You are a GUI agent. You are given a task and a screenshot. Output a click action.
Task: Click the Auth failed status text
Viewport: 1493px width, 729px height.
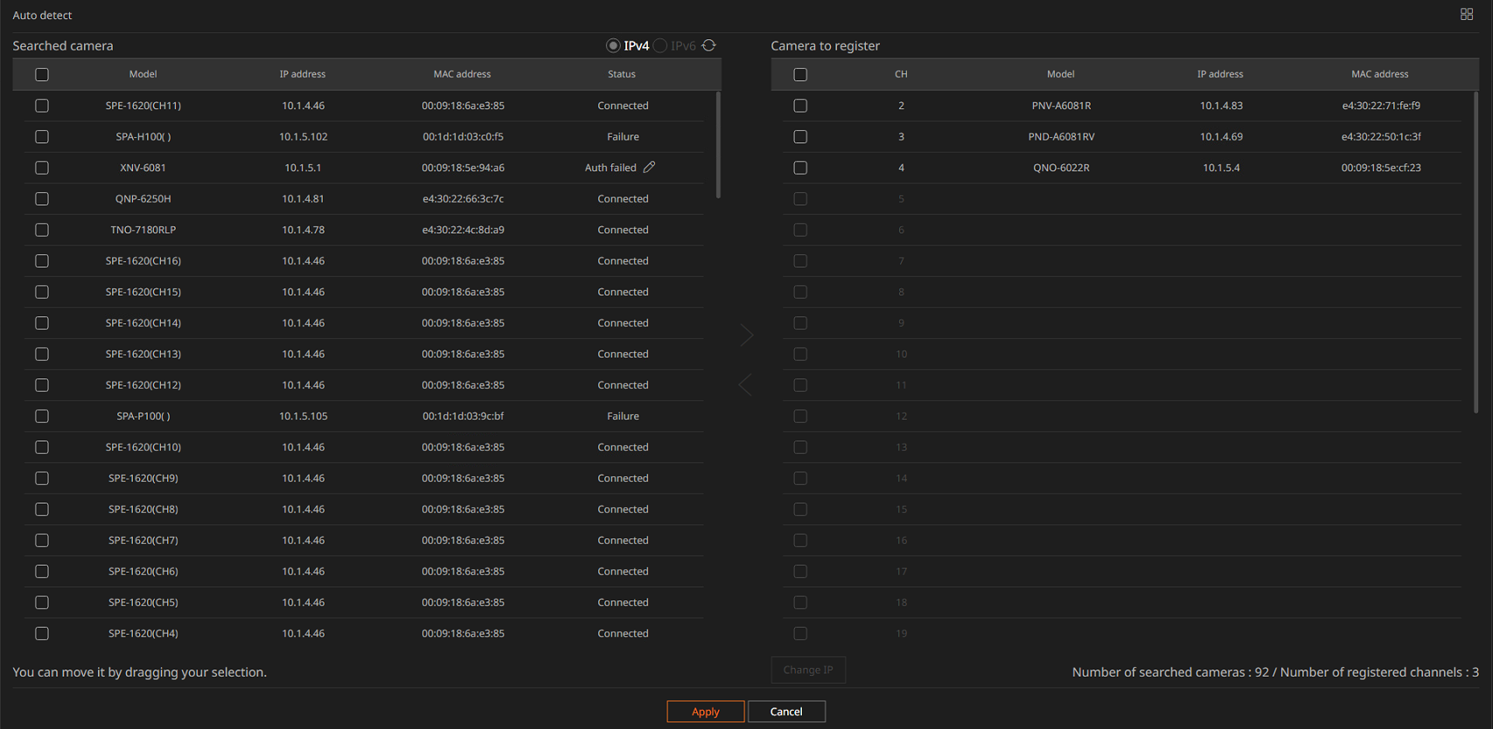(x=610, y=168)
